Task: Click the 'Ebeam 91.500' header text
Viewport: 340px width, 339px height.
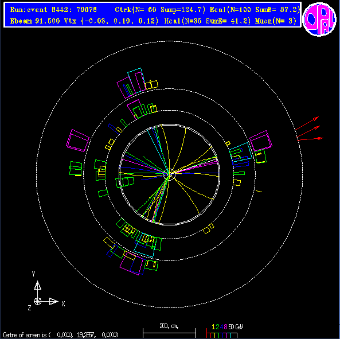Action: click(x=35, y=21)
